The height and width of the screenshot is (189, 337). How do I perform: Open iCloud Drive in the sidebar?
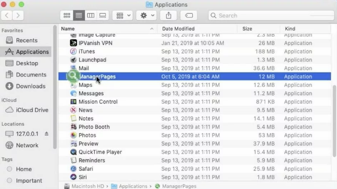coord(26,110)
